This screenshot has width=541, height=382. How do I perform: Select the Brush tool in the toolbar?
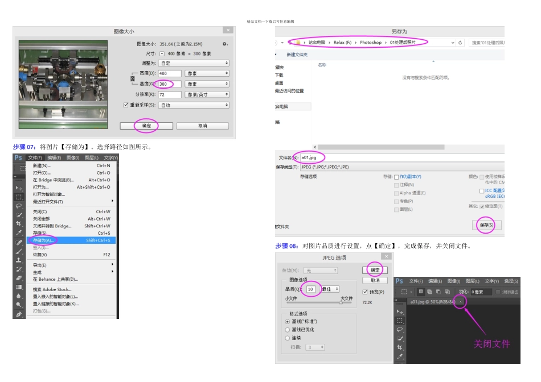[19, 251]
